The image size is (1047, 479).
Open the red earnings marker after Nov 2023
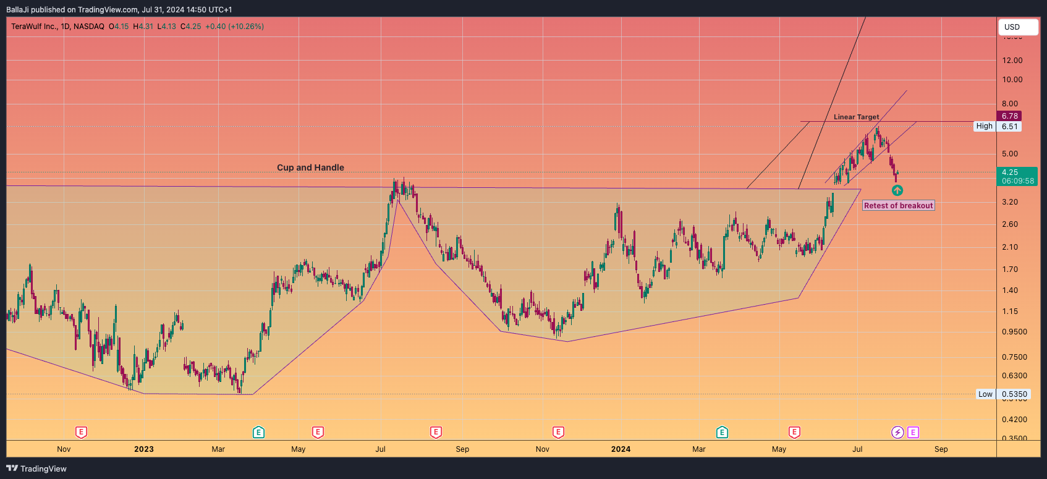coord(558,433)
